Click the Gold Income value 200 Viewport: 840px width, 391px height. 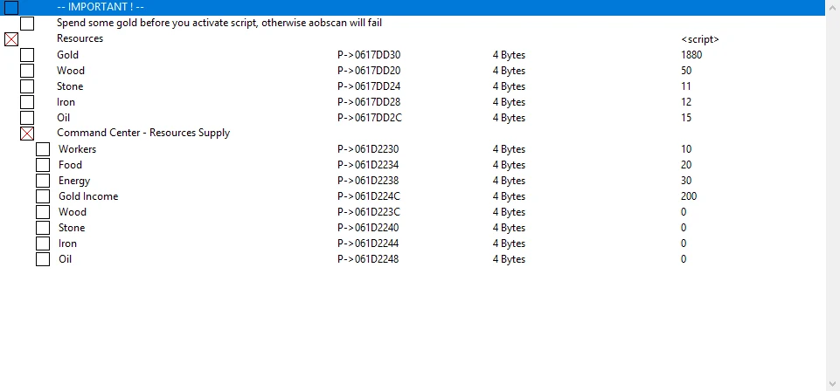[689, 196]
